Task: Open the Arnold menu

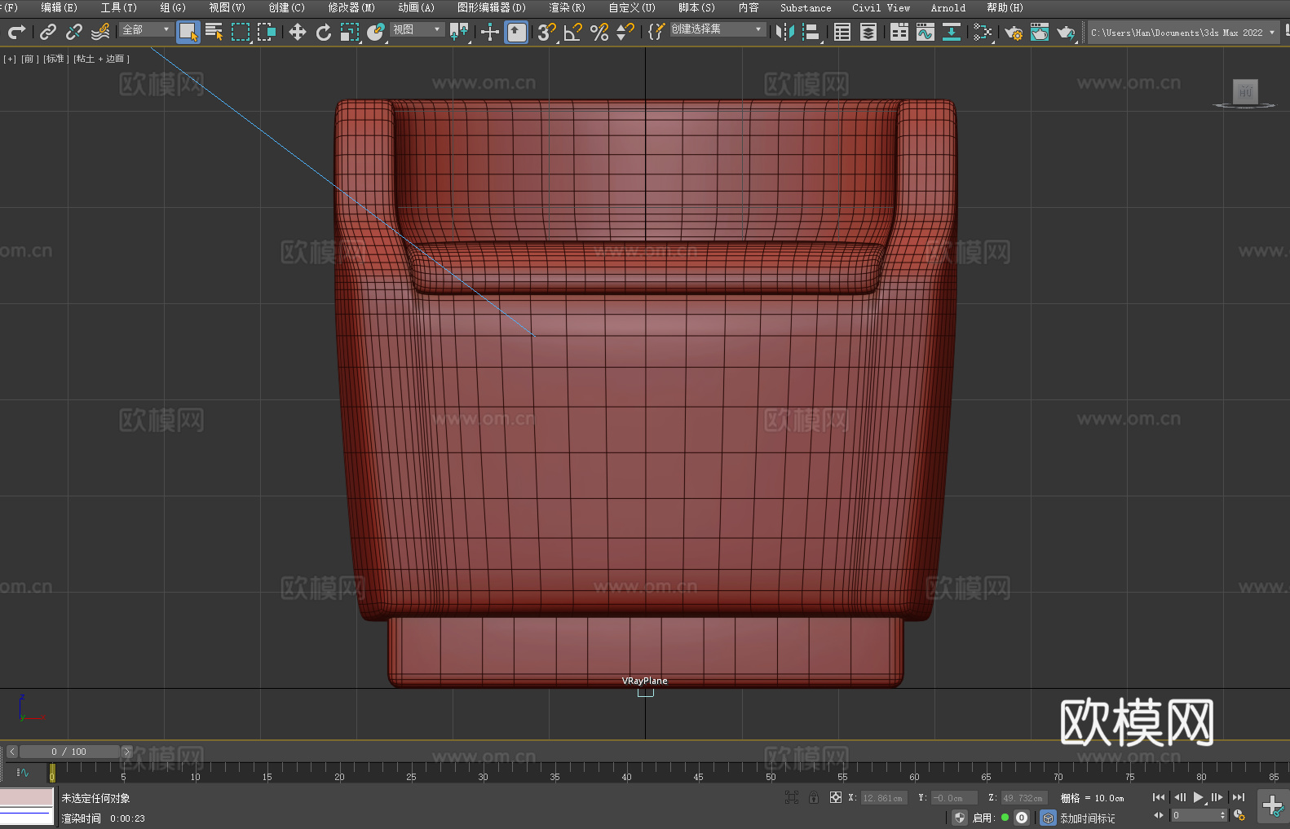Action: 948,8
